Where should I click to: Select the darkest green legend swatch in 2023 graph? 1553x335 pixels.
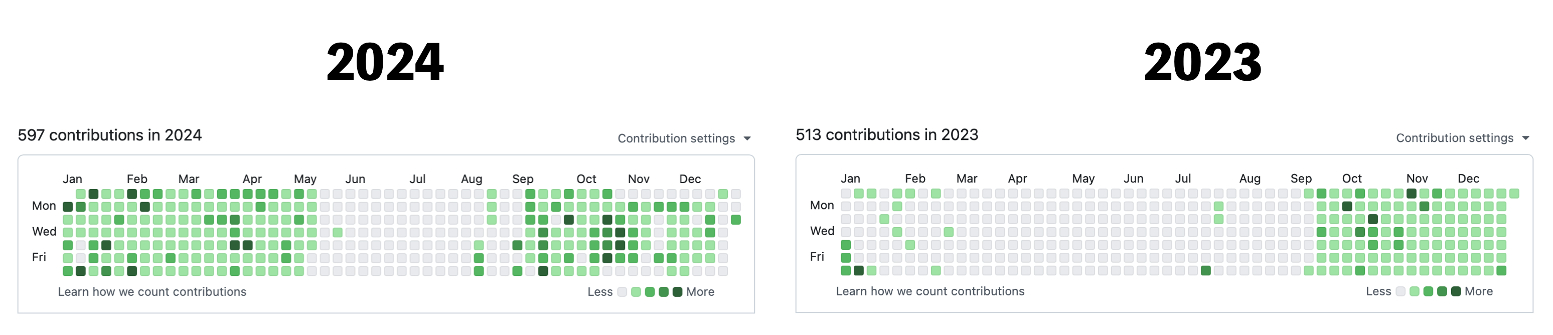pyautogui.click(x=1455, y=291)
